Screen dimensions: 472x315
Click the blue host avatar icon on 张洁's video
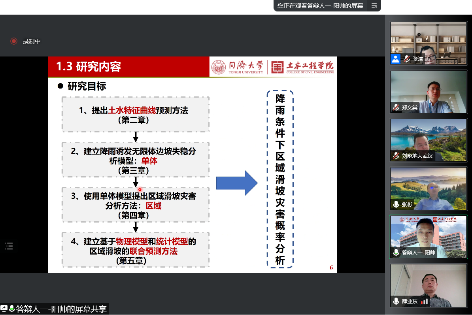click(395, 59)
